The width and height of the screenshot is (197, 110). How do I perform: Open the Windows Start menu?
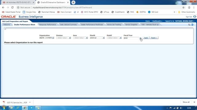click(4, 108)
